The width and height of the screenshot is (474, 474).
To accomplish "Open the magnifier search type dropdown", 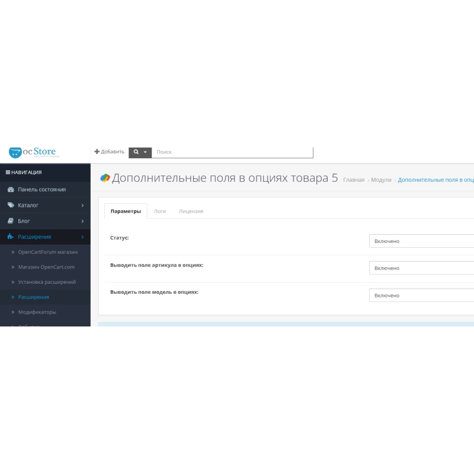I will click(140, 152).
